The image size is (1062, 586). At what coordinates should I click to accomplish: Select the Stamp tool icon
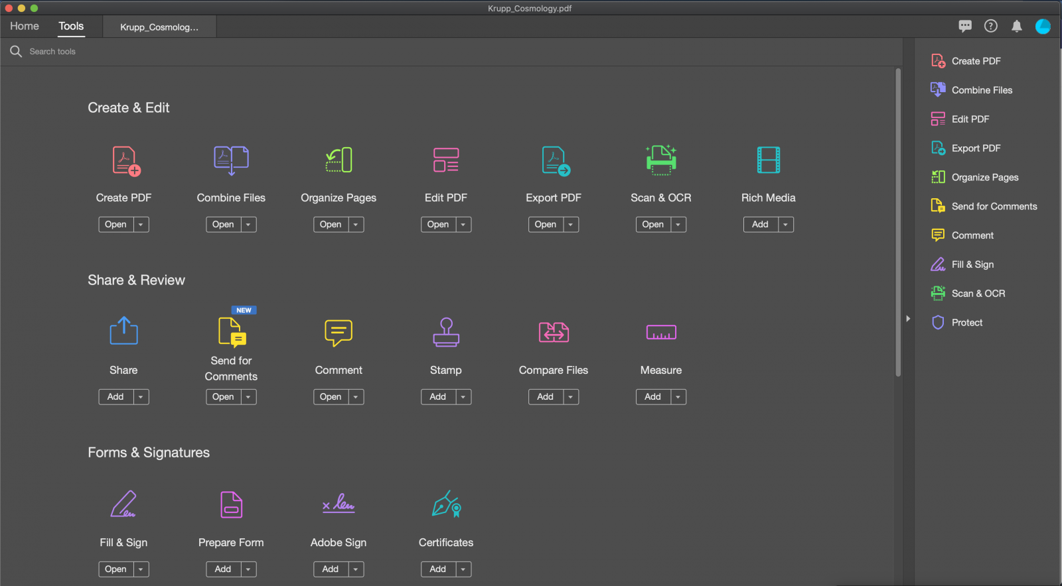tap(446, 332)
